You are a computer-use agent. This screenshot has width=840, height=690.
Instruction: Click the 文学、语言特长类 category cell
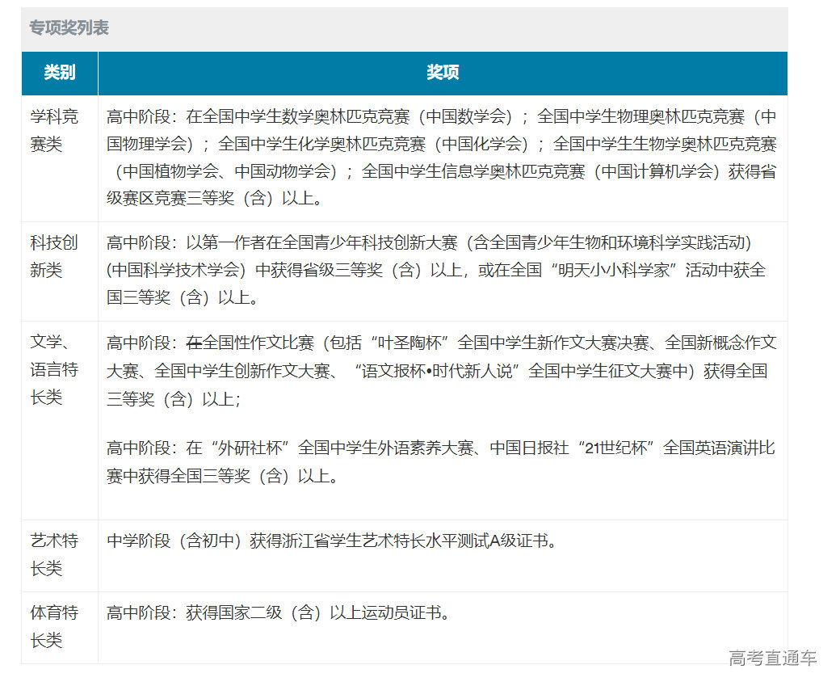[55, 370]
